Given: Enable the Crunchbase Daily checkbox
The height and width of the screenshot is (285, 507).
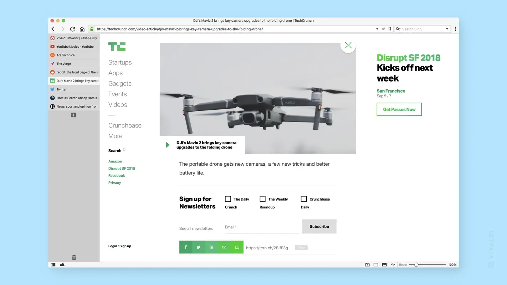Looking at the screenshot, I should 304,199.
